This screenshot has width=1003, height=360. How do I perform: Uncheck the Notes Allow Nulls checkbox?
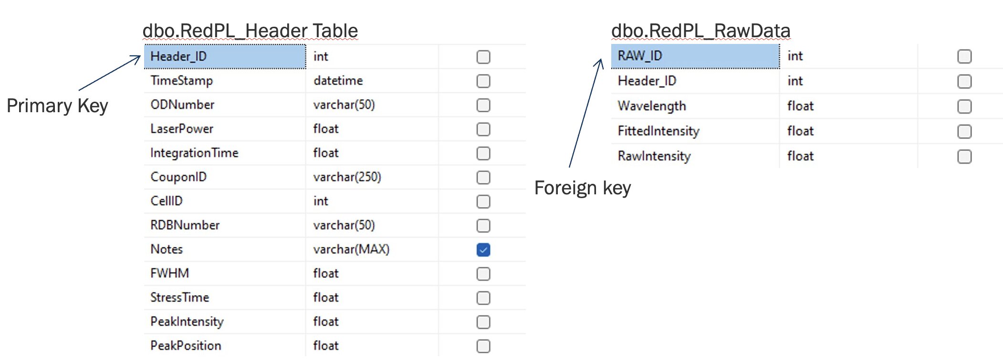pyautogui.click(x=483, y=250)
